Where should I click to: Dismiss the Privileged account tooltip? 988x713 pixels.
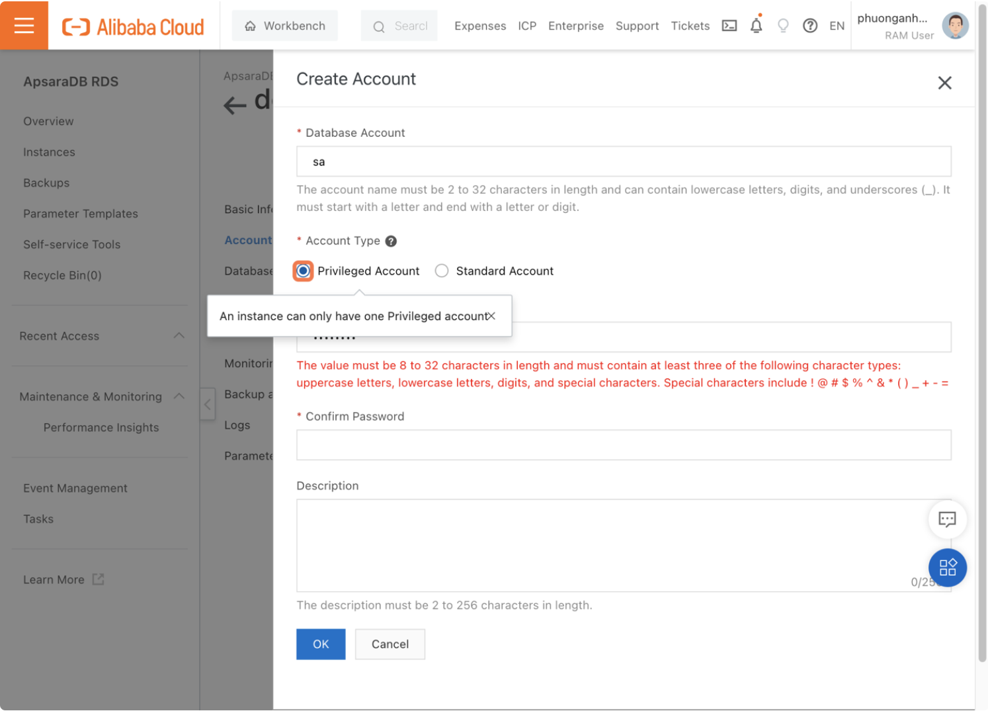[492, 316]
